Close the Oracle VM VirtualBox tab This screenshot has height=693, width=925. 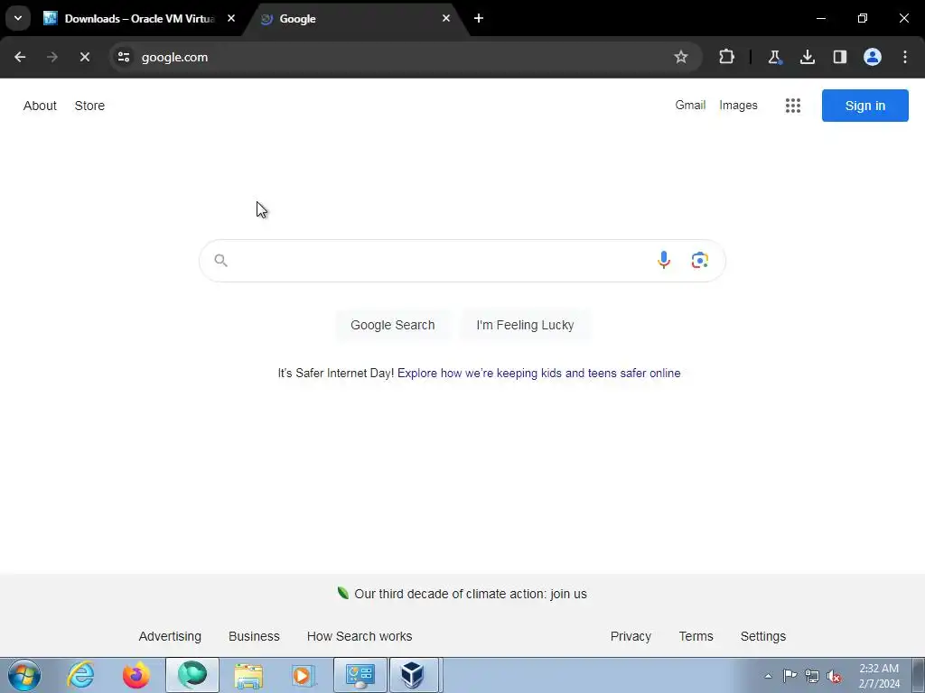click(x=231, y=18)
